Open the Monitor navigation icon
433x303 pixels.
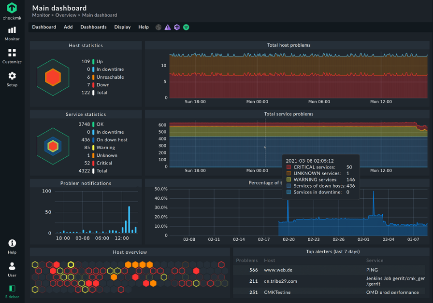click(12, 33)
